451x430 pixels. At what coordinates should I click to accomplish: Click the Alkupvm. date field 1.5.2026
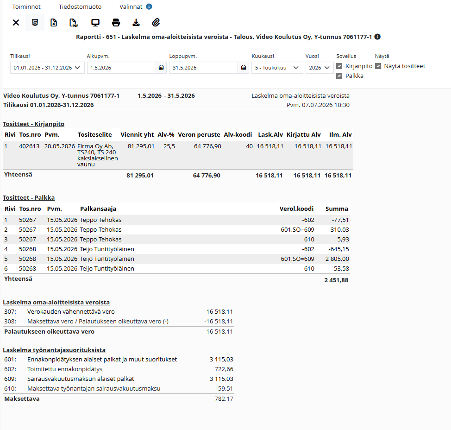(x=121, y=68)
